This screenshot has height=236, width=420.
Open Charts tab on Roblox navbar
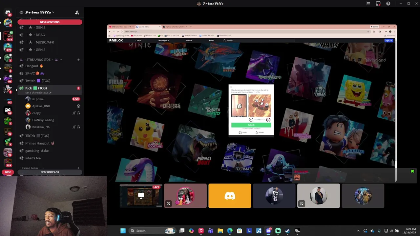pos(138,40)
